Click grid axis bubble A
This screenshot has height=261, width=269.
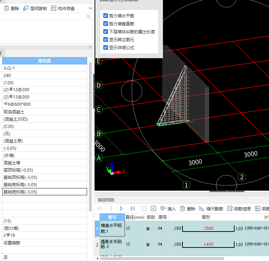click(x=99, y=158)
